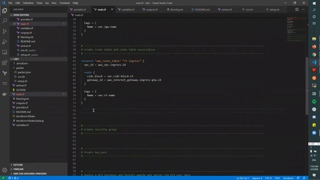
Task: Open the Docker whale icon in the activity bar
Action: (4, 94)
